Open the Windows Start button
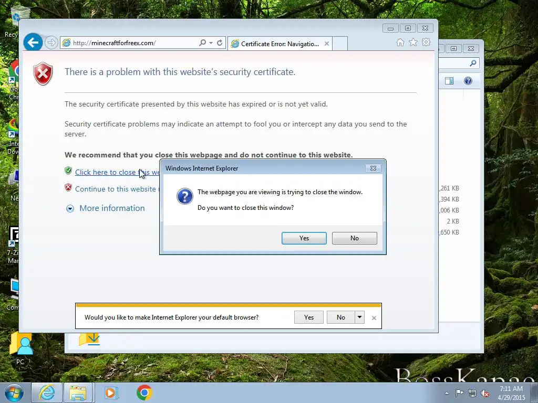 click(x=14, y=393)
